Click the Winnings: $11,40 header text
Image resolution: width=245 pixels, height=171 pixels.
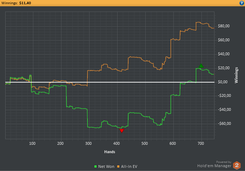[16, 3]
